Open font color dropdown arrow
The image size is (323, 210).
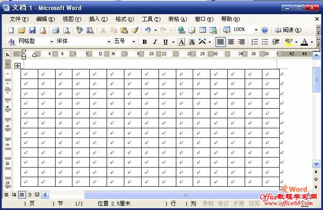(312, 42)
